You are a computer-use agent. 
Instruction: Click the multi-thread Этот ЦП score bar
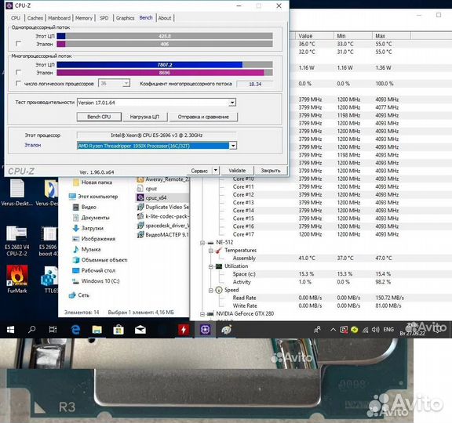165,65
